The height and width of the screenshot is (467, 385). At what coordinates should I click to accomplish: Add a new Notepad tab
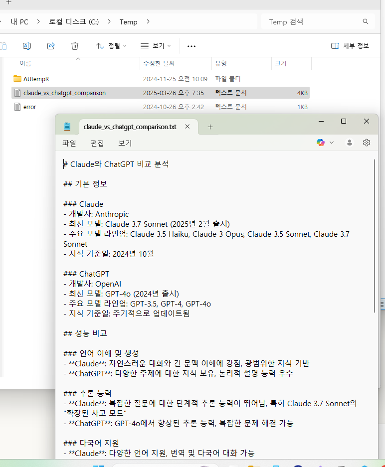coord(210,127)
